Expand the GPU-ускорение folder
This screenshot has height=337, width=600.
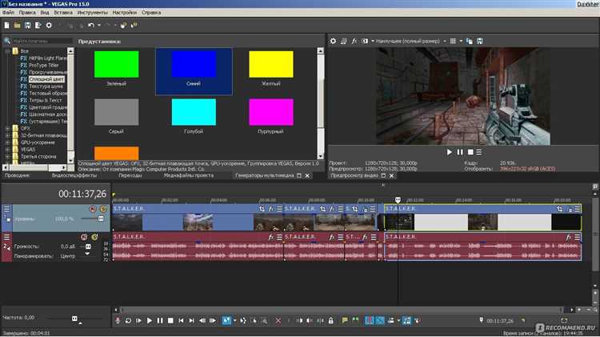click(x=7, y=142)
